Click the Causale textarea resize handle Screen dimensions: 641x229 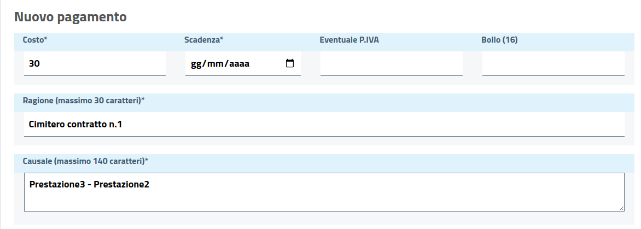(x=621, y=208)
